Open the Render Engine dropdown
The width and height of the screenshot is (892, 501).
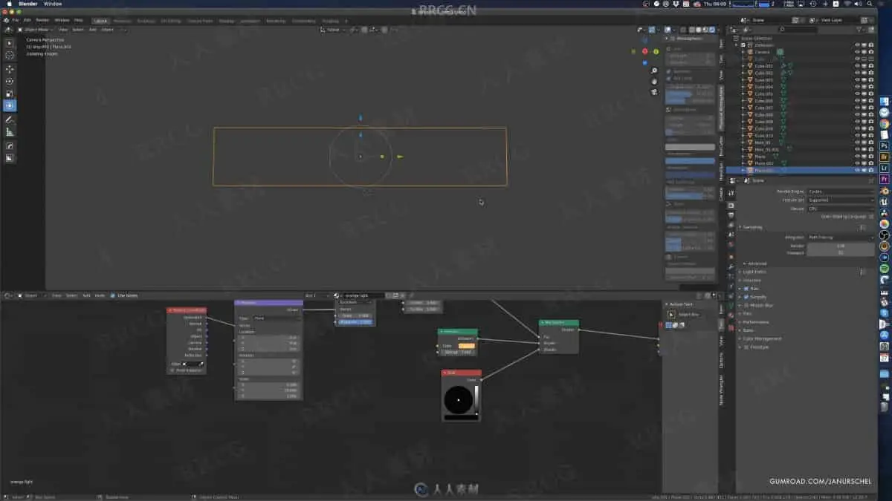click(841, 191)
